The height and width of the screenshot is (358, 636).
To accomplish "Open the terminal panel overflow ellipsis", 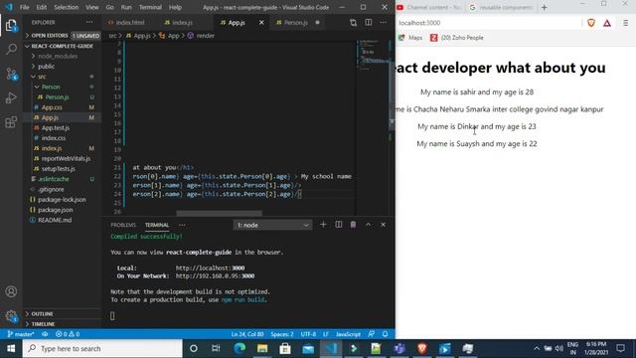I will (182, 225).
